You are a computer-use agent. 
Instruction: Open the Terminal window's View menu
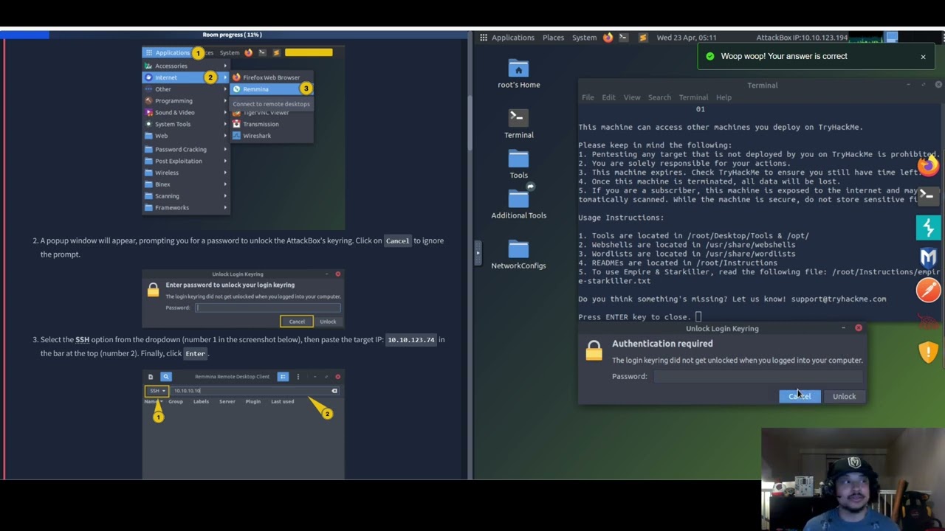click(x=632, y=97)
